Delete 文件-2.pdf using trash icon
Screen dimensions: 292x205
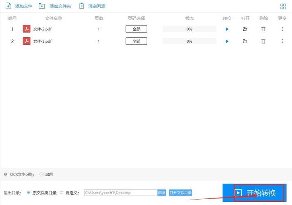[x=263, y=29]
